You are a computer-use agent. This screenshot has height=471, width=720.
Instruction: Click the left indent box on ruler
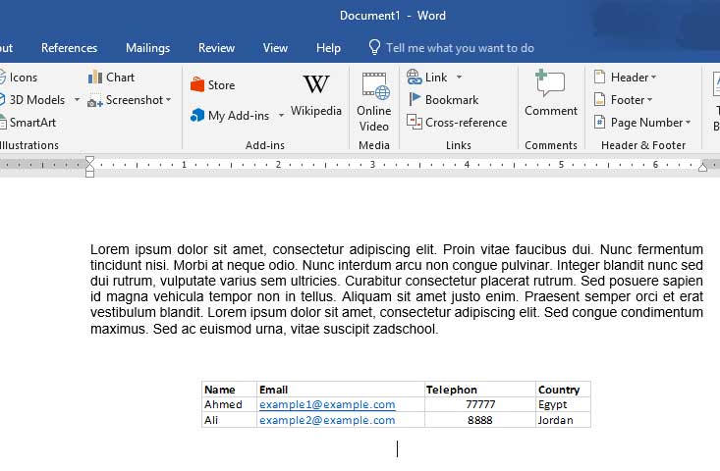coord(90,174)
